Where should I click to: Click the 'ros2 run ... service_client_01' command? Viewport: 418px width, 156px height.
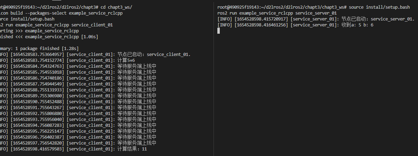click(57, 25)
